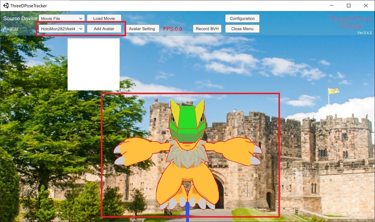The width and height of the screenshot is (375, 222).
Task: Click the Unity logo icon in title bar
Action: coord(6,6)
